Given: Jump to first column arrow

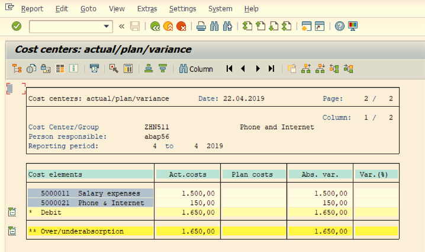Looking at the screenshot, I should coord(229,69).
